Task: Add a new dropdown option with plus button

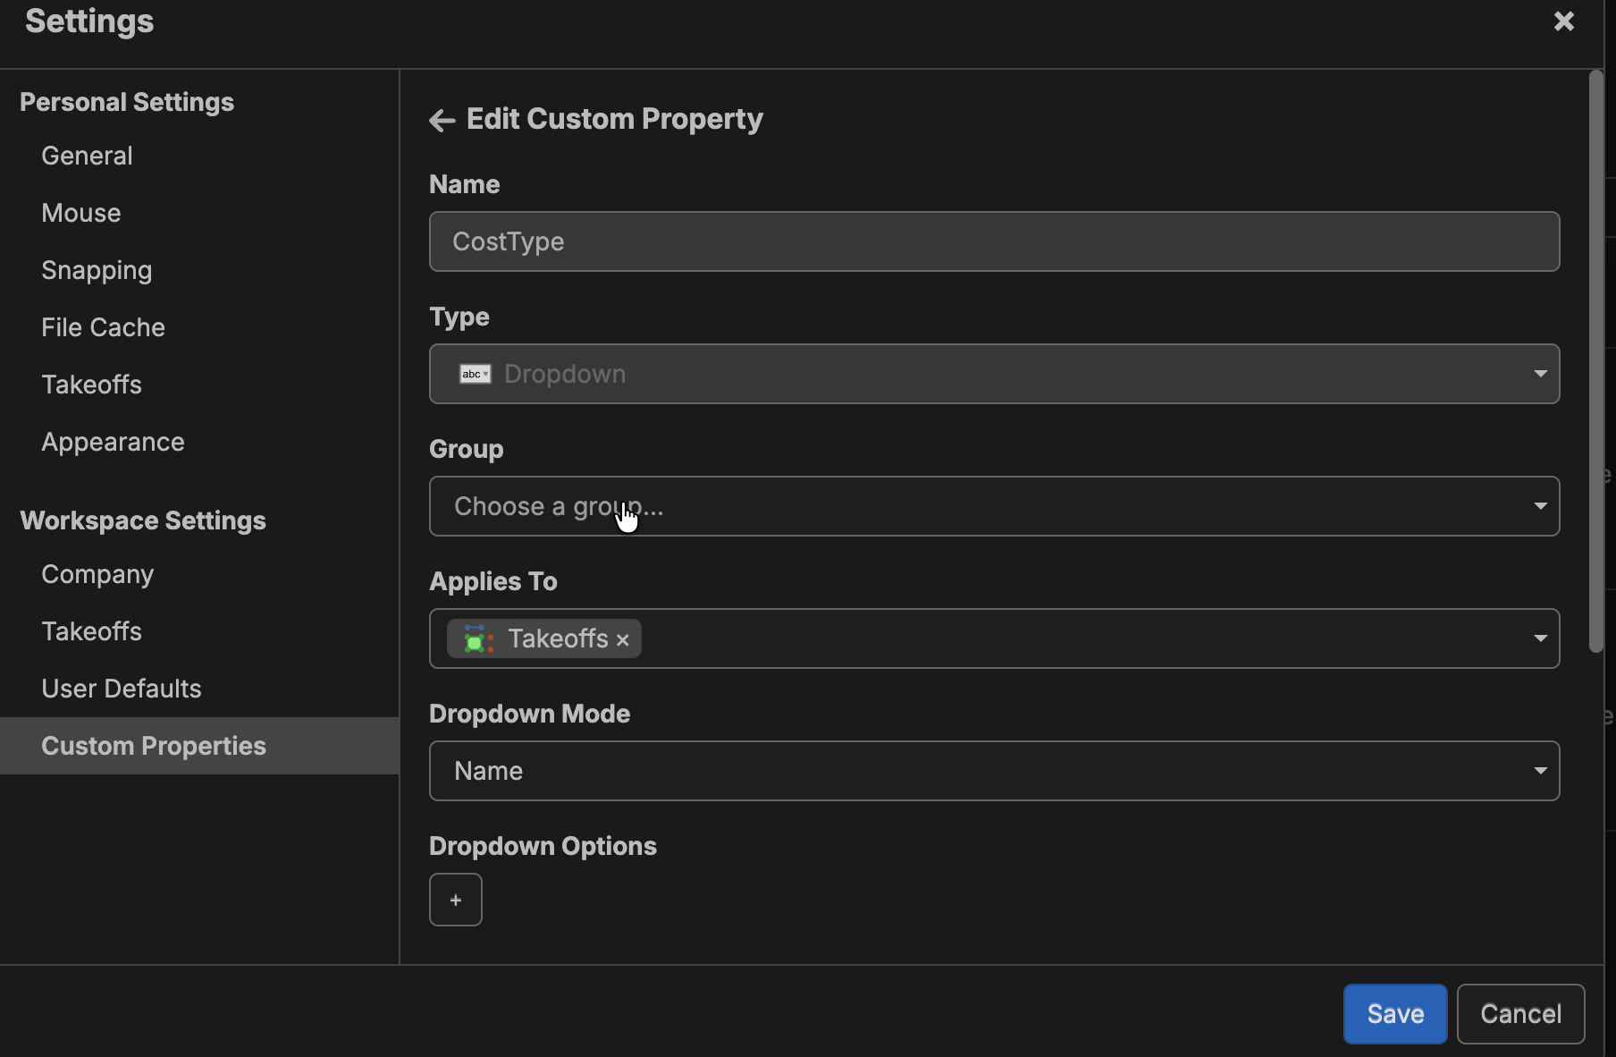Action: pos(456,900)
